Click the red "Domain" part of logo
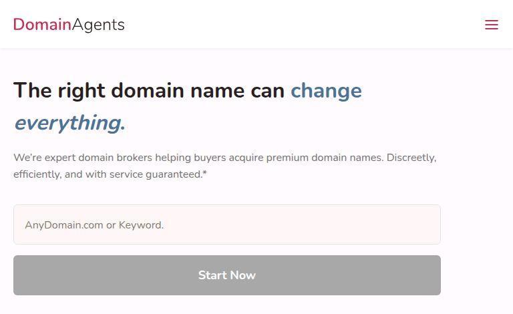This screenshot has height=314, width=513. point(42,25)
